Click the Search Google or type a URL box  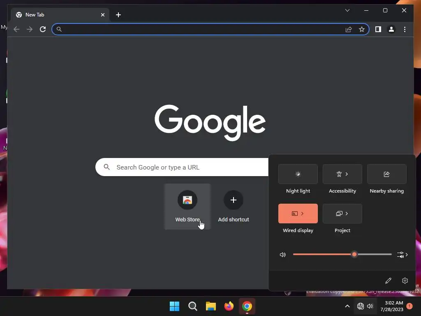pyautogui.click(x=182, y=167)
